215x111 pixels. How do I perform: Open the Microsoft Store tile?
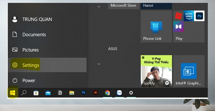124,6
